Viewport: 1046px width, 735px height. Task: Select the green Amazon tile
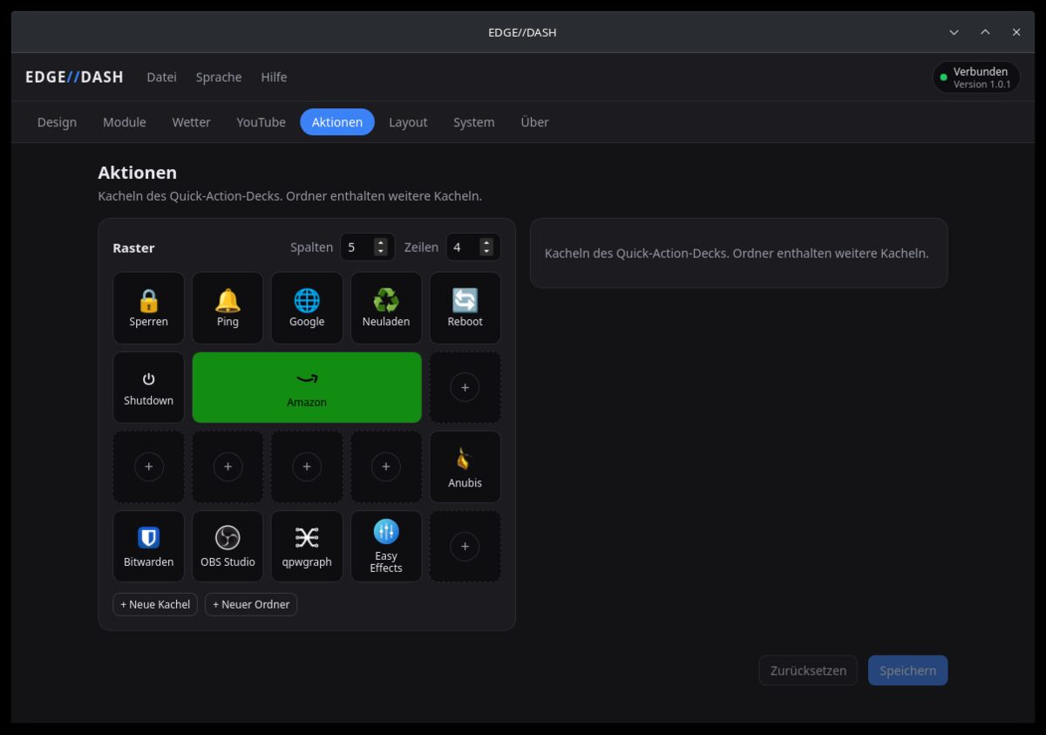(307, 387)
